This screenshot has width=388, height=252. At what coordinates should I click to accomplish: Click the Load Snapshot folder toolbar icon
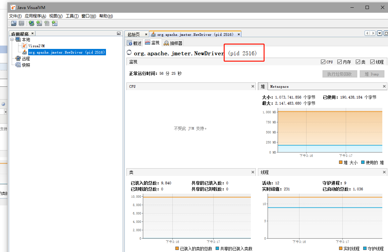point(14,23)
